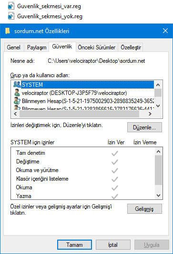The image size is (173, 254).
Task: Select the Guvenlik_sekmesi_yok.reg file icon
Action: point(11,16)
